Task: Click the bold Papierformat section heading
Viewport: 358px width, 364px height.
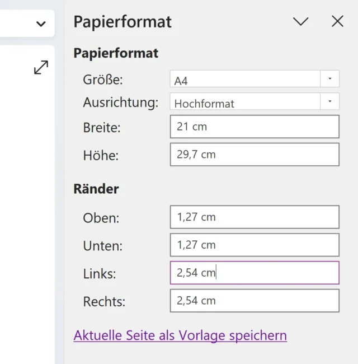Action: 116,53
